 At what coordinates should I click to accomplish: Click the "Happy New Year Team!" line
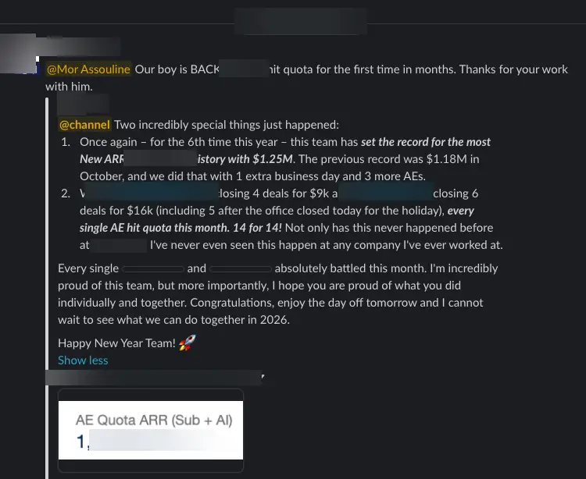tap(117, 343)
